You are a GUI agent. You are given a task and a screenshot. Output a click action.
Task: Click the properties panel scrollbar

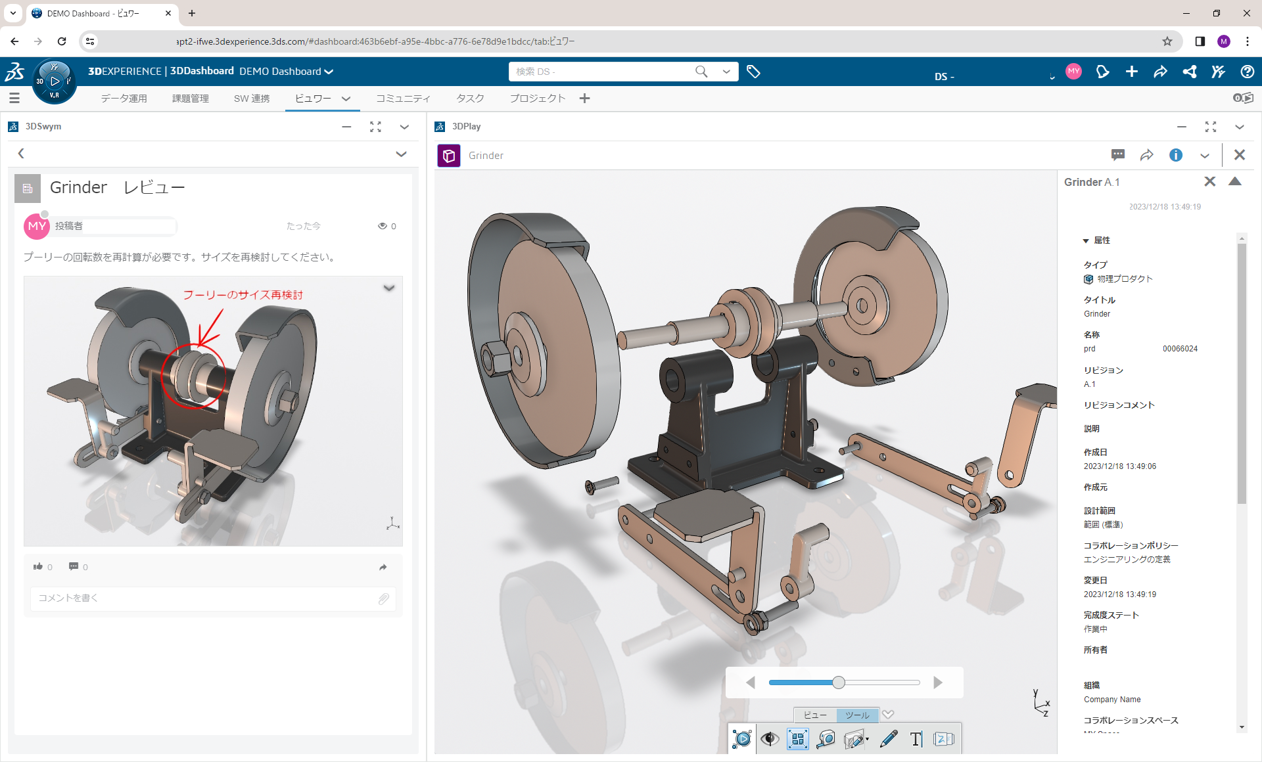click(1242, 374)
